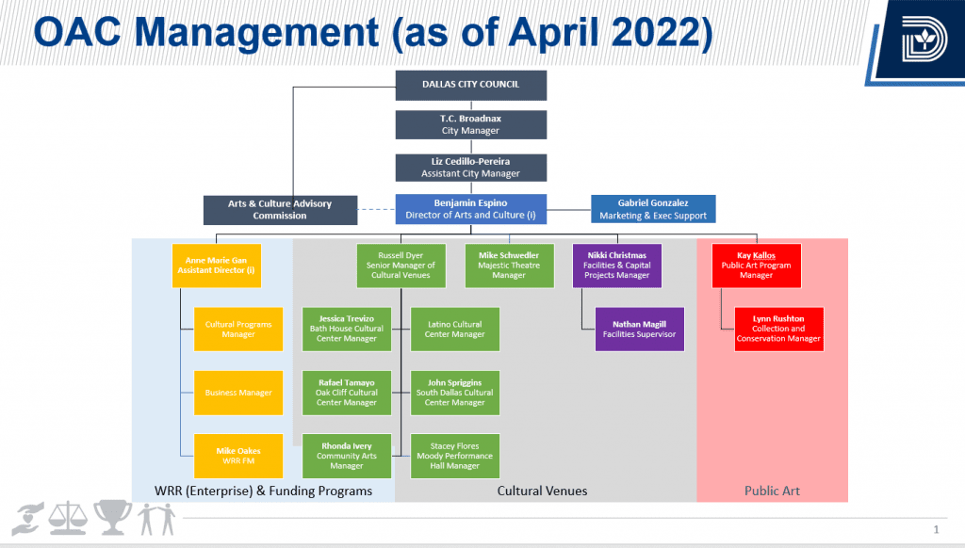Viewport: 965px width, 548px height.
Task: Click Anne Marie Gan Assistant Director box
Action: tap(217, 266)
